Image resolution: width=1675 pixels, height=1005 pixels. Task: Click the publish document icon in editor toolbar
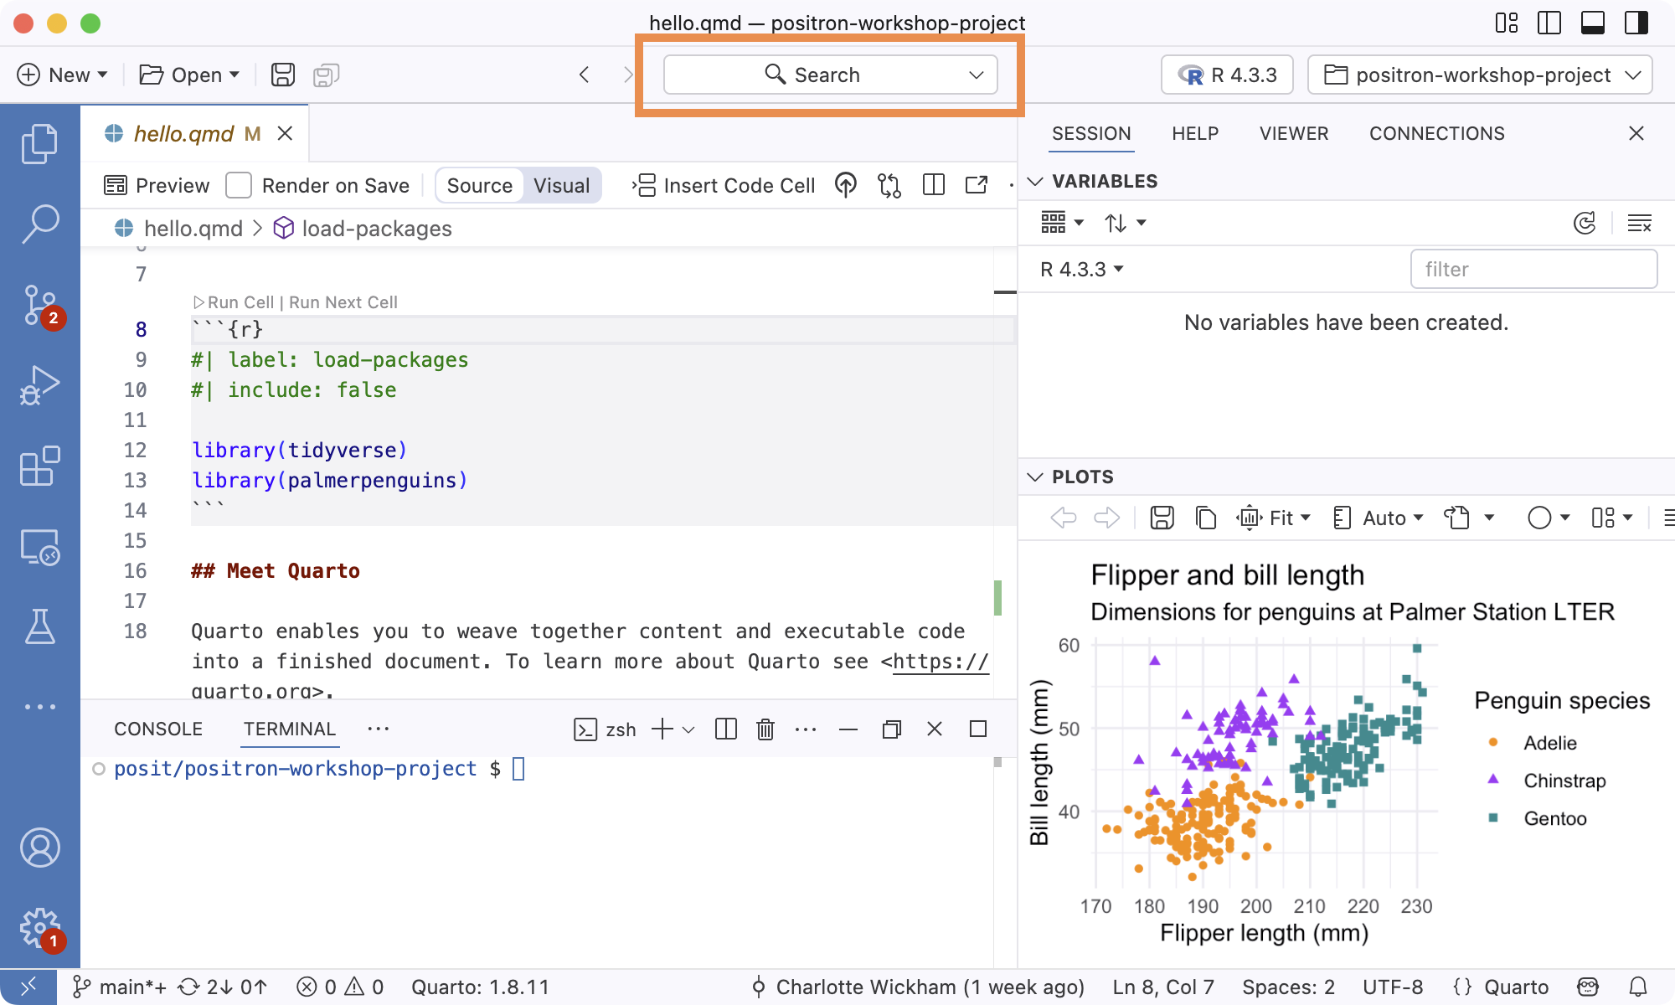pos(846,185)
